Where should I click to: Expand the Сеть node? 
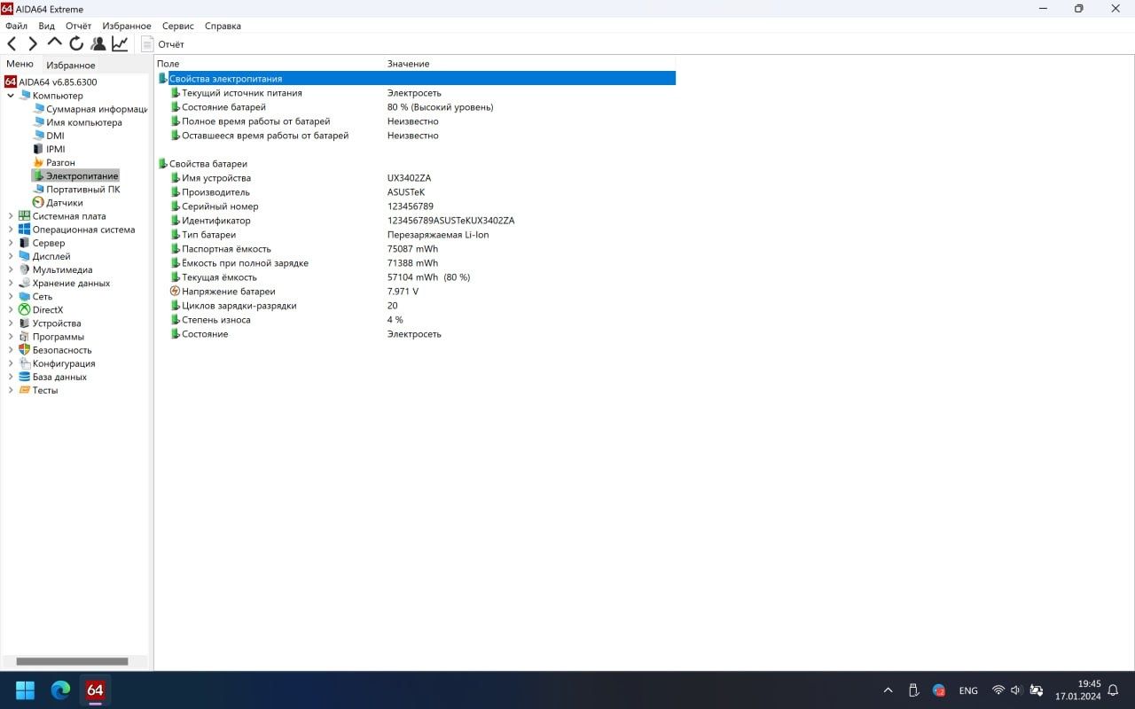pos(11,297)
